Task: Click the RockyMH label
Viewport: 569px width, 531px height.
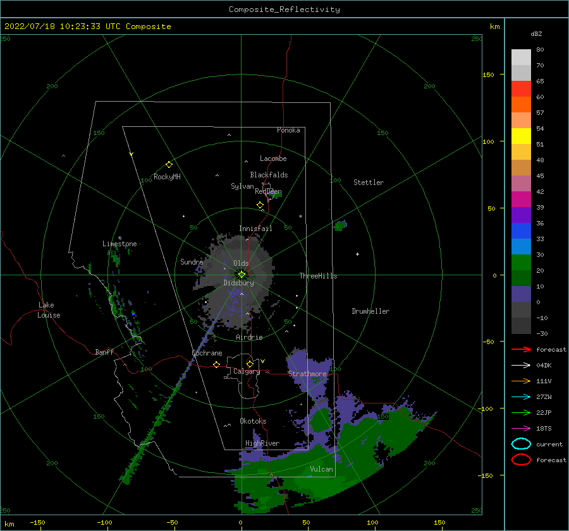Action: point(167,177)
